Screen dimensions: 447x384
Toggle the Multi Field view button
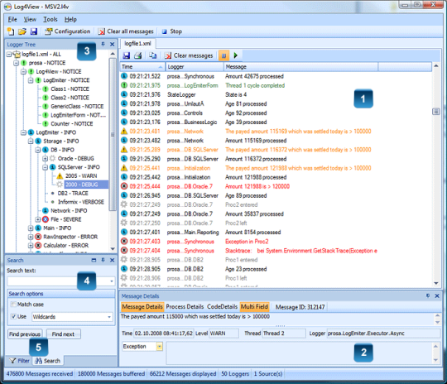(x=254, y=307)
